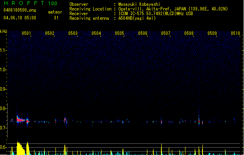Click the A504HB(yagi 4el) antenna text

137,18
